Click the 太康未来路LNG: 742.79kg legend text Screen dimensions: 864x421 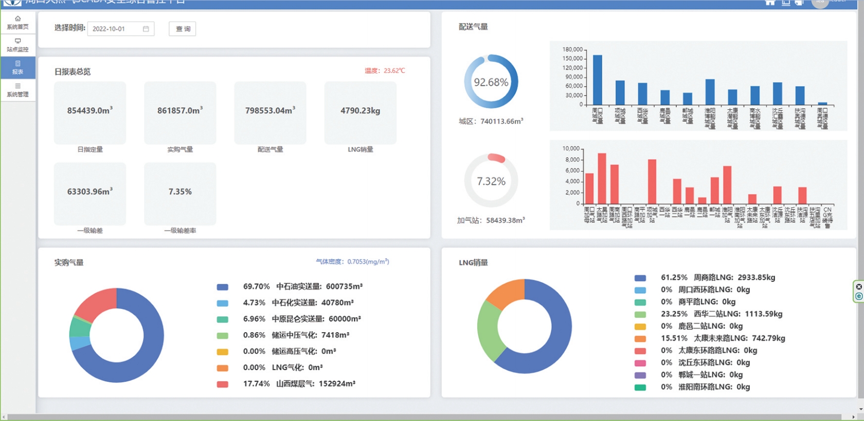tap(740, 338)
